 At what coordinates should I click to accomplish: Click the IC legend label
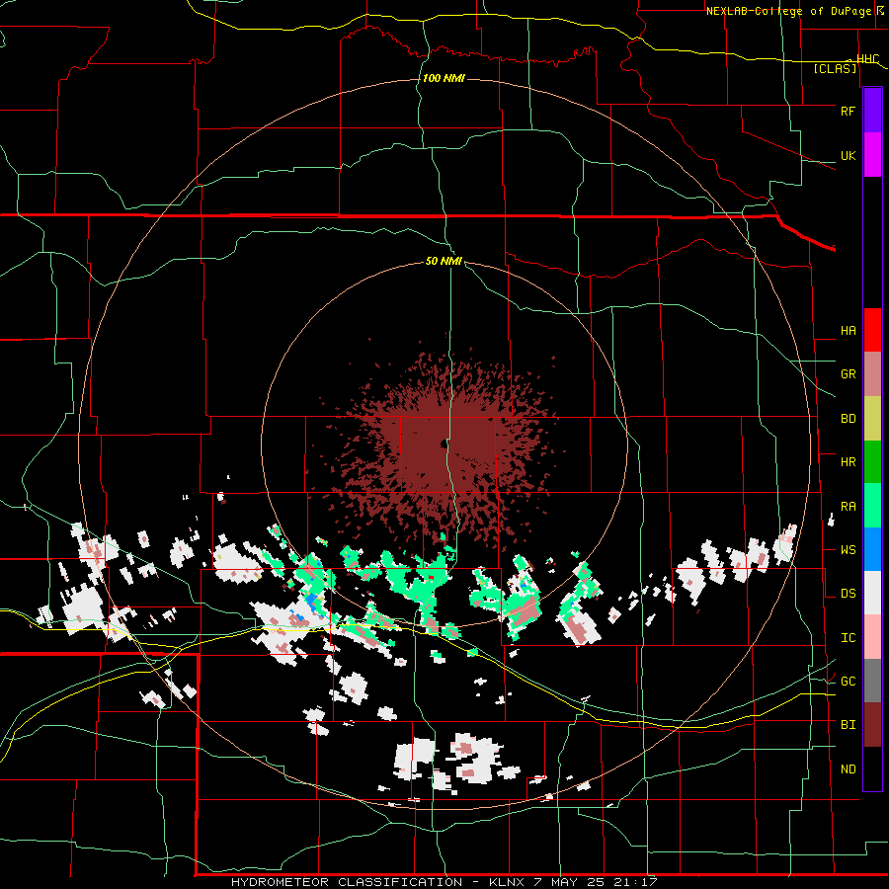[848, 638]
